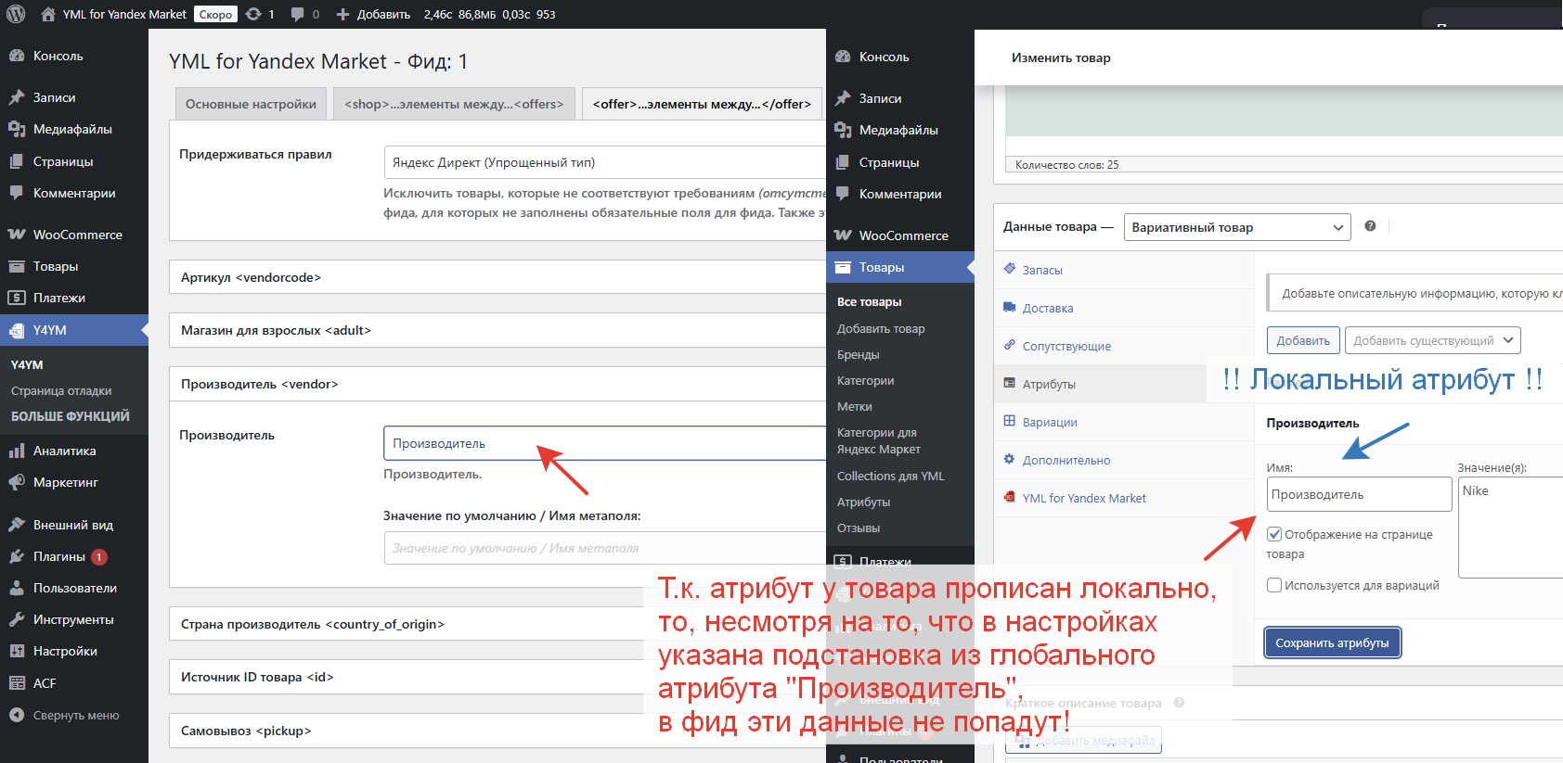Viewport: 1563px width, 763px height.
Task: Open the Придерживаться правил select box
Action: tap(603, 162)
